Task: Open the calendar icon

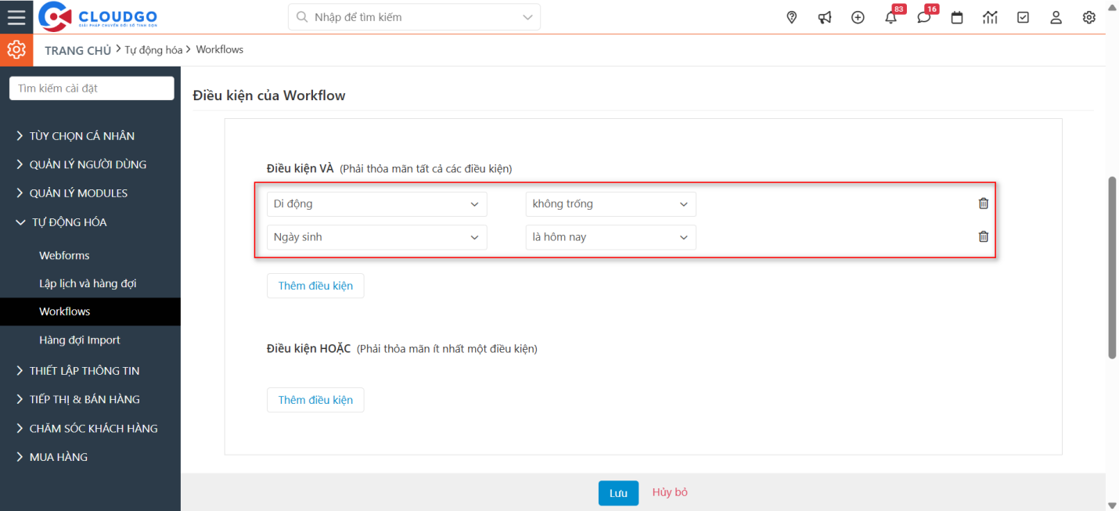Action: tap(957, 16)
